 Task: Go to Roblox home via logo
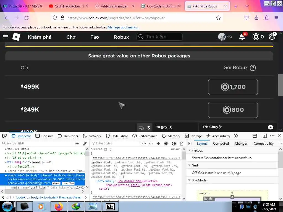pyautogui.click(x=16, y=37)
